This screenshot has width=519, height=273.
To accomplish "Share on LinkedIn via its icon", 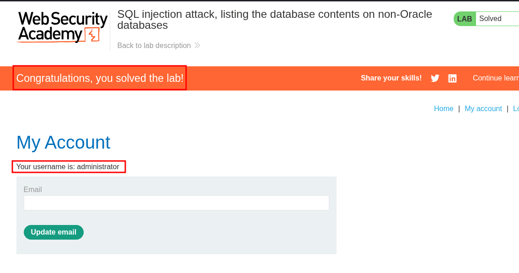I will click(x=452, y=78).
